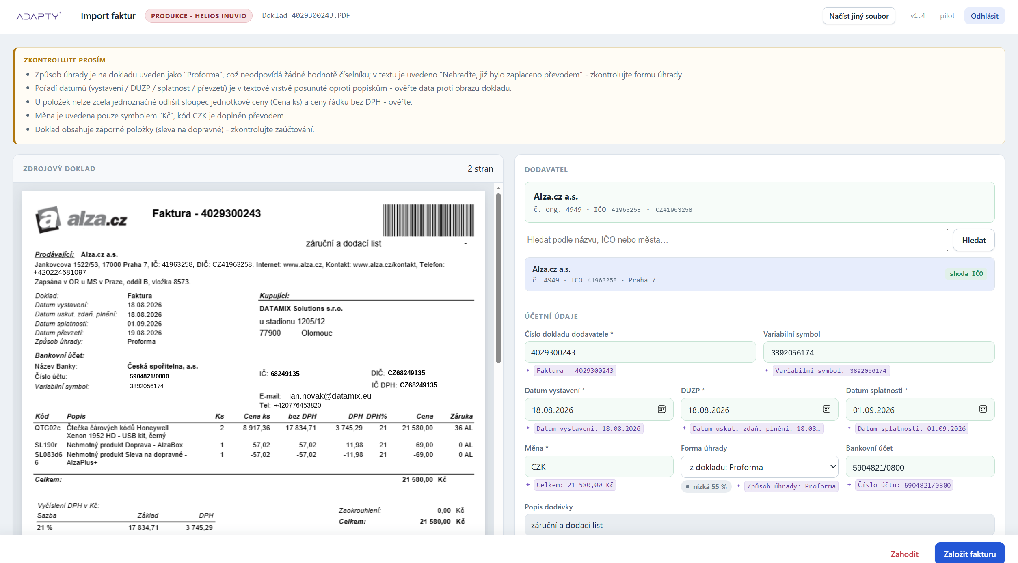The width and height of the screenshot is (1018, 563).
Task: Create the invoice with Založit fakturu
Action: click(x=970, y=553)
